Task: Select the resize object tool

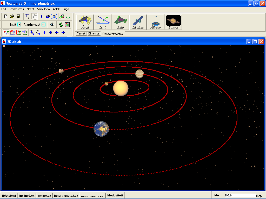Action: (x=54, y=17)
